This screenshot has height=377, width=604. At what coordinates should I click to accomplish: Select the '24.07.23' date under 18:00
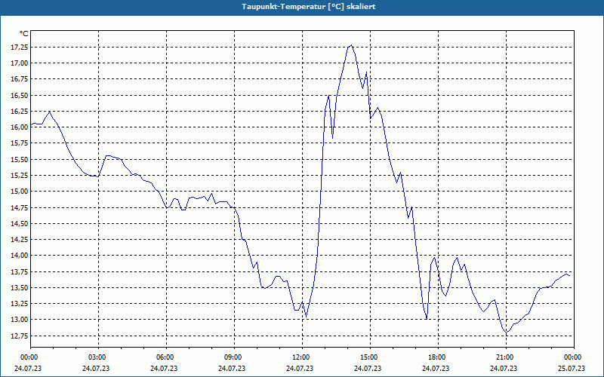point(436,368)
